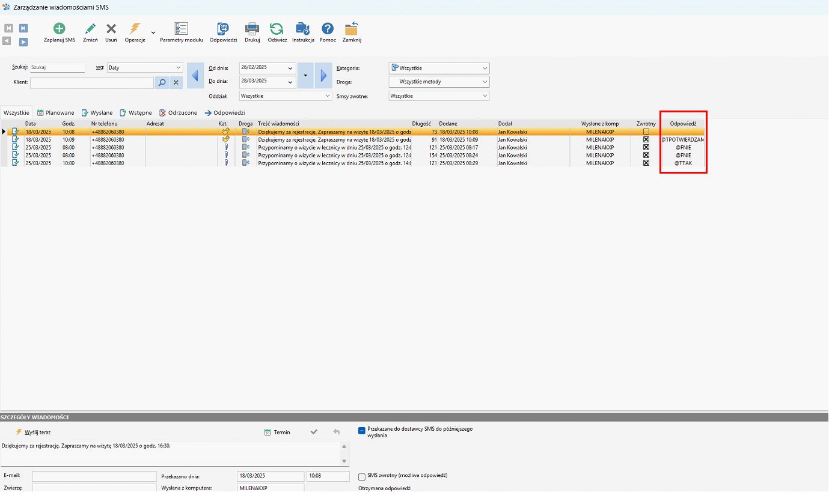Click the Zaplanuj SMS green plus icon
The height and width of the screenshot is (504, 829).
point(60,29)
